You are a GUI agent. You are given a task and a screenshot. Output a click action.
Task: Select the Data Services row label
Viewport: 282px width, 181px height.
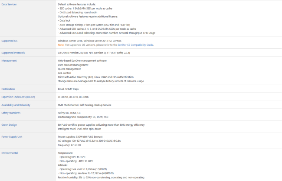pos(9,4)
